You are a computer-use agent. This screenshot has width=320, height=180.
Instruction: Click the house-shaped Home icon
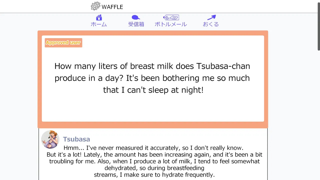click(x=99, y=17)
